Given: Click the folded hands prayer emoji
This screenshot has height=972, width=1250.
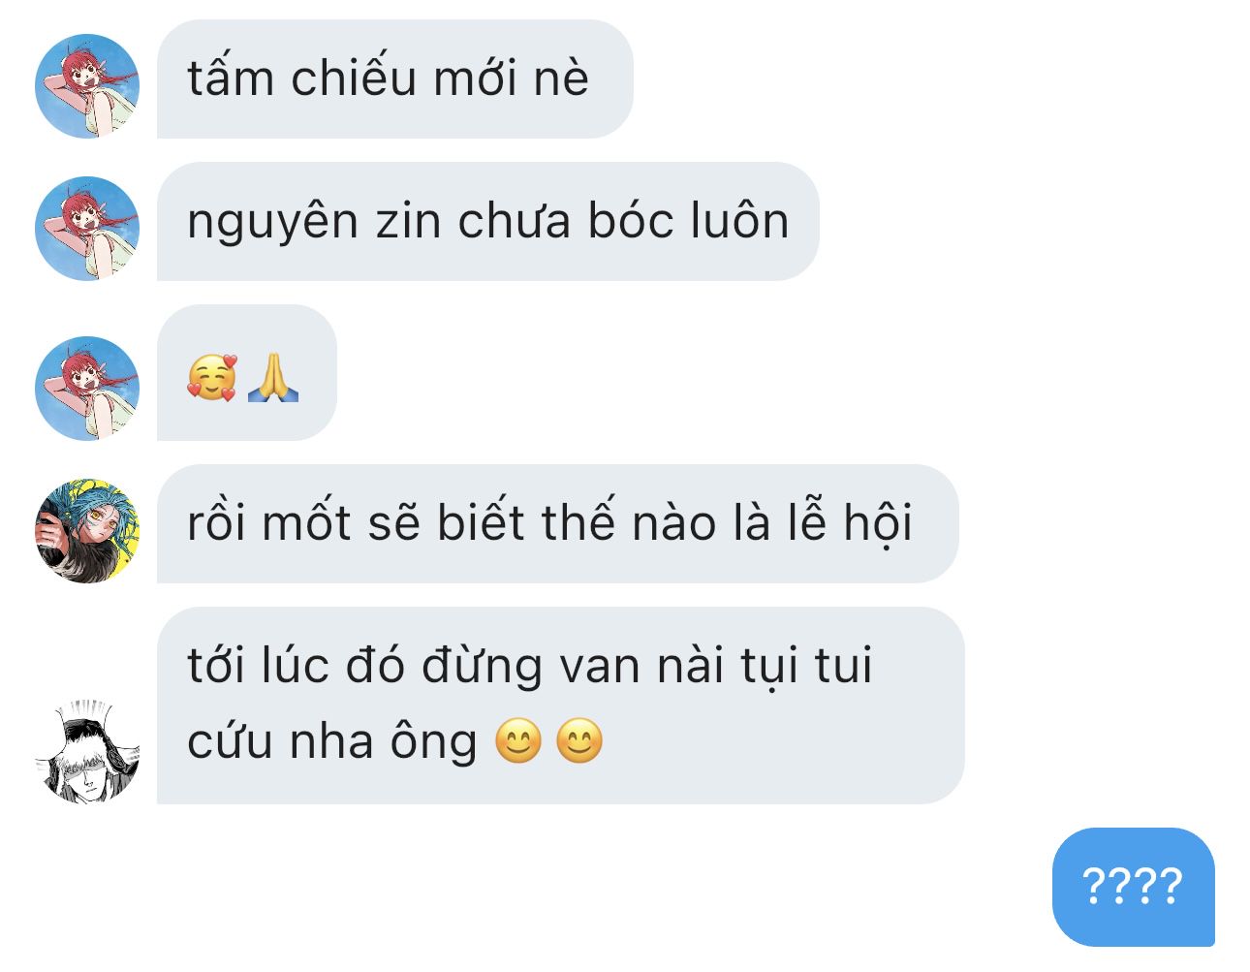Looking at the screenshot, I should click(273, 379).
